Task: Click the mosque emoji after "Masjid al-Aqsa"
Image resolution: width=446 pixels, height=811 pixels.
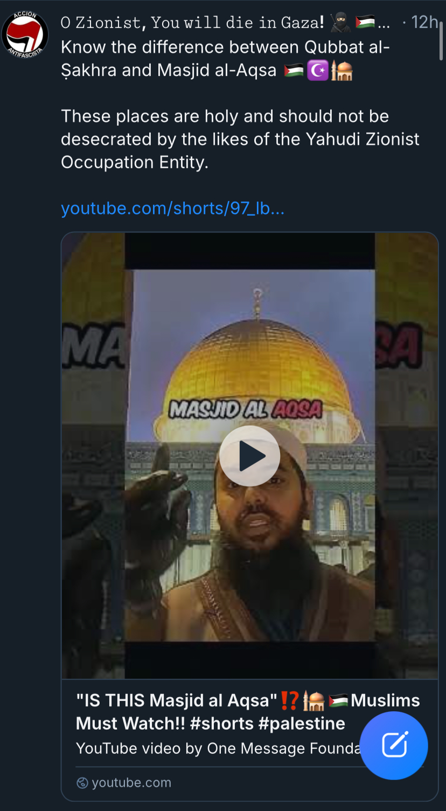Action: 342,71
